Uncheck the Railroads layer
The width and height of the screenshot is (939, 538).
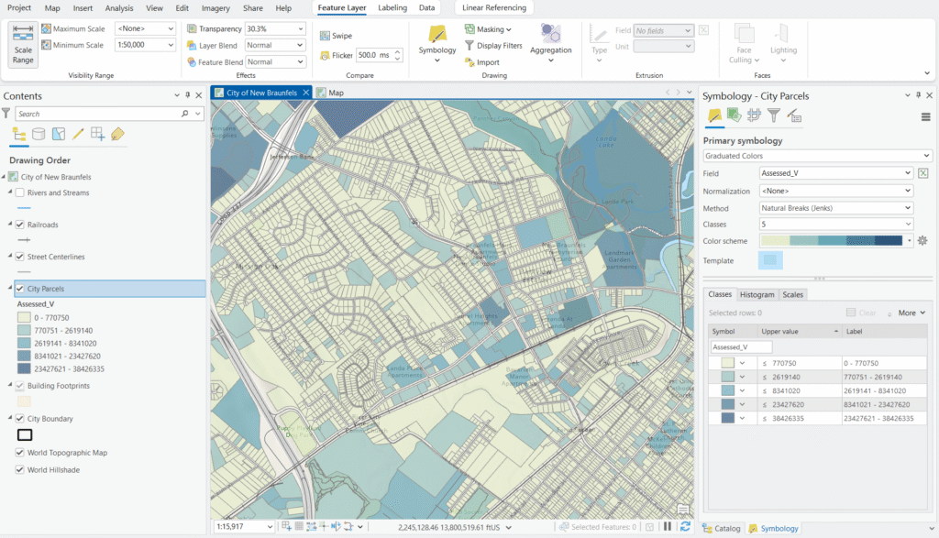[x=20, y=225]
